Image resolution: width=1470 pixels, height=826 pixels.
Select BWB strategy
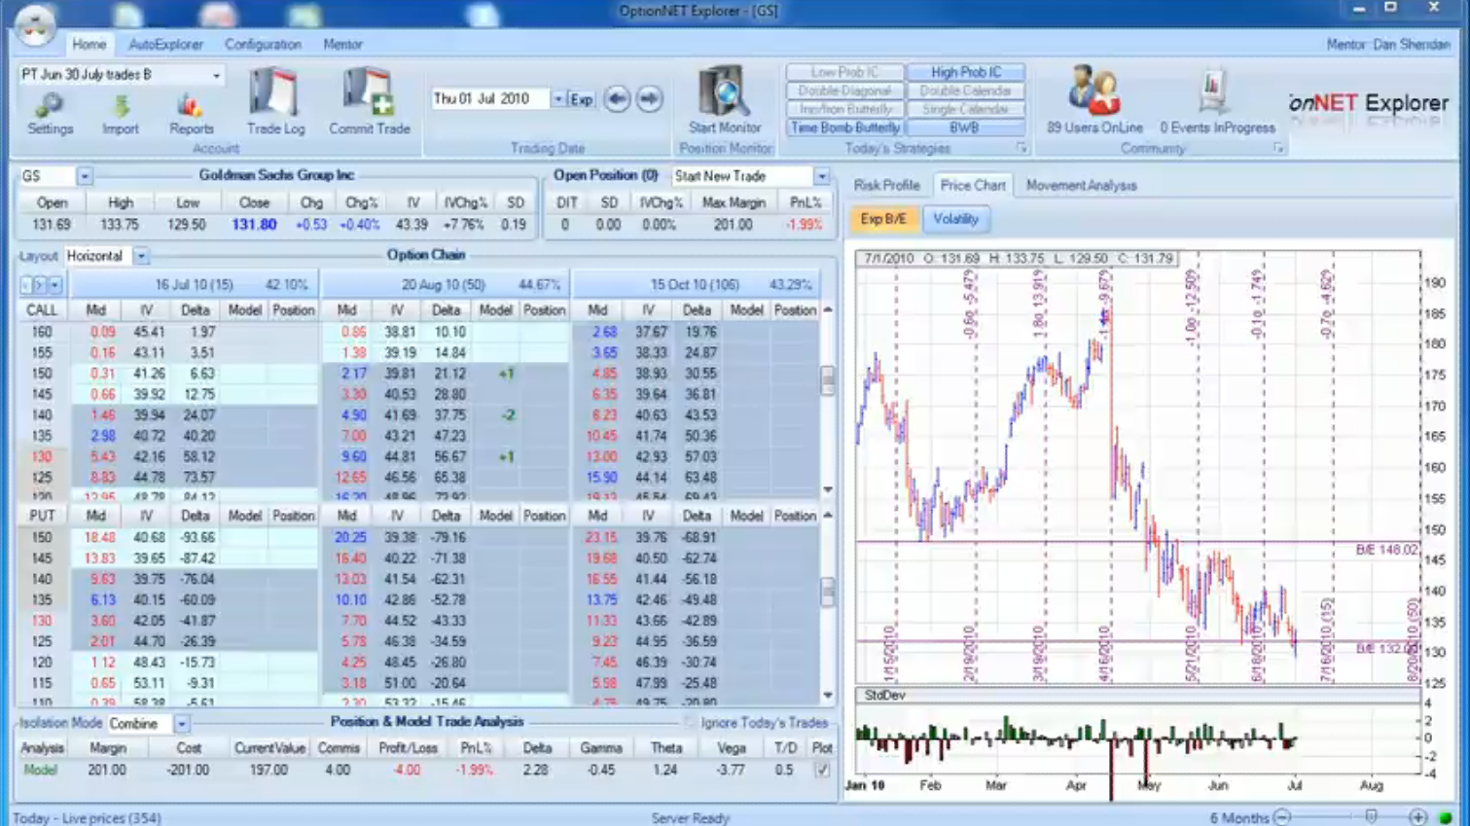coord(965,127)
